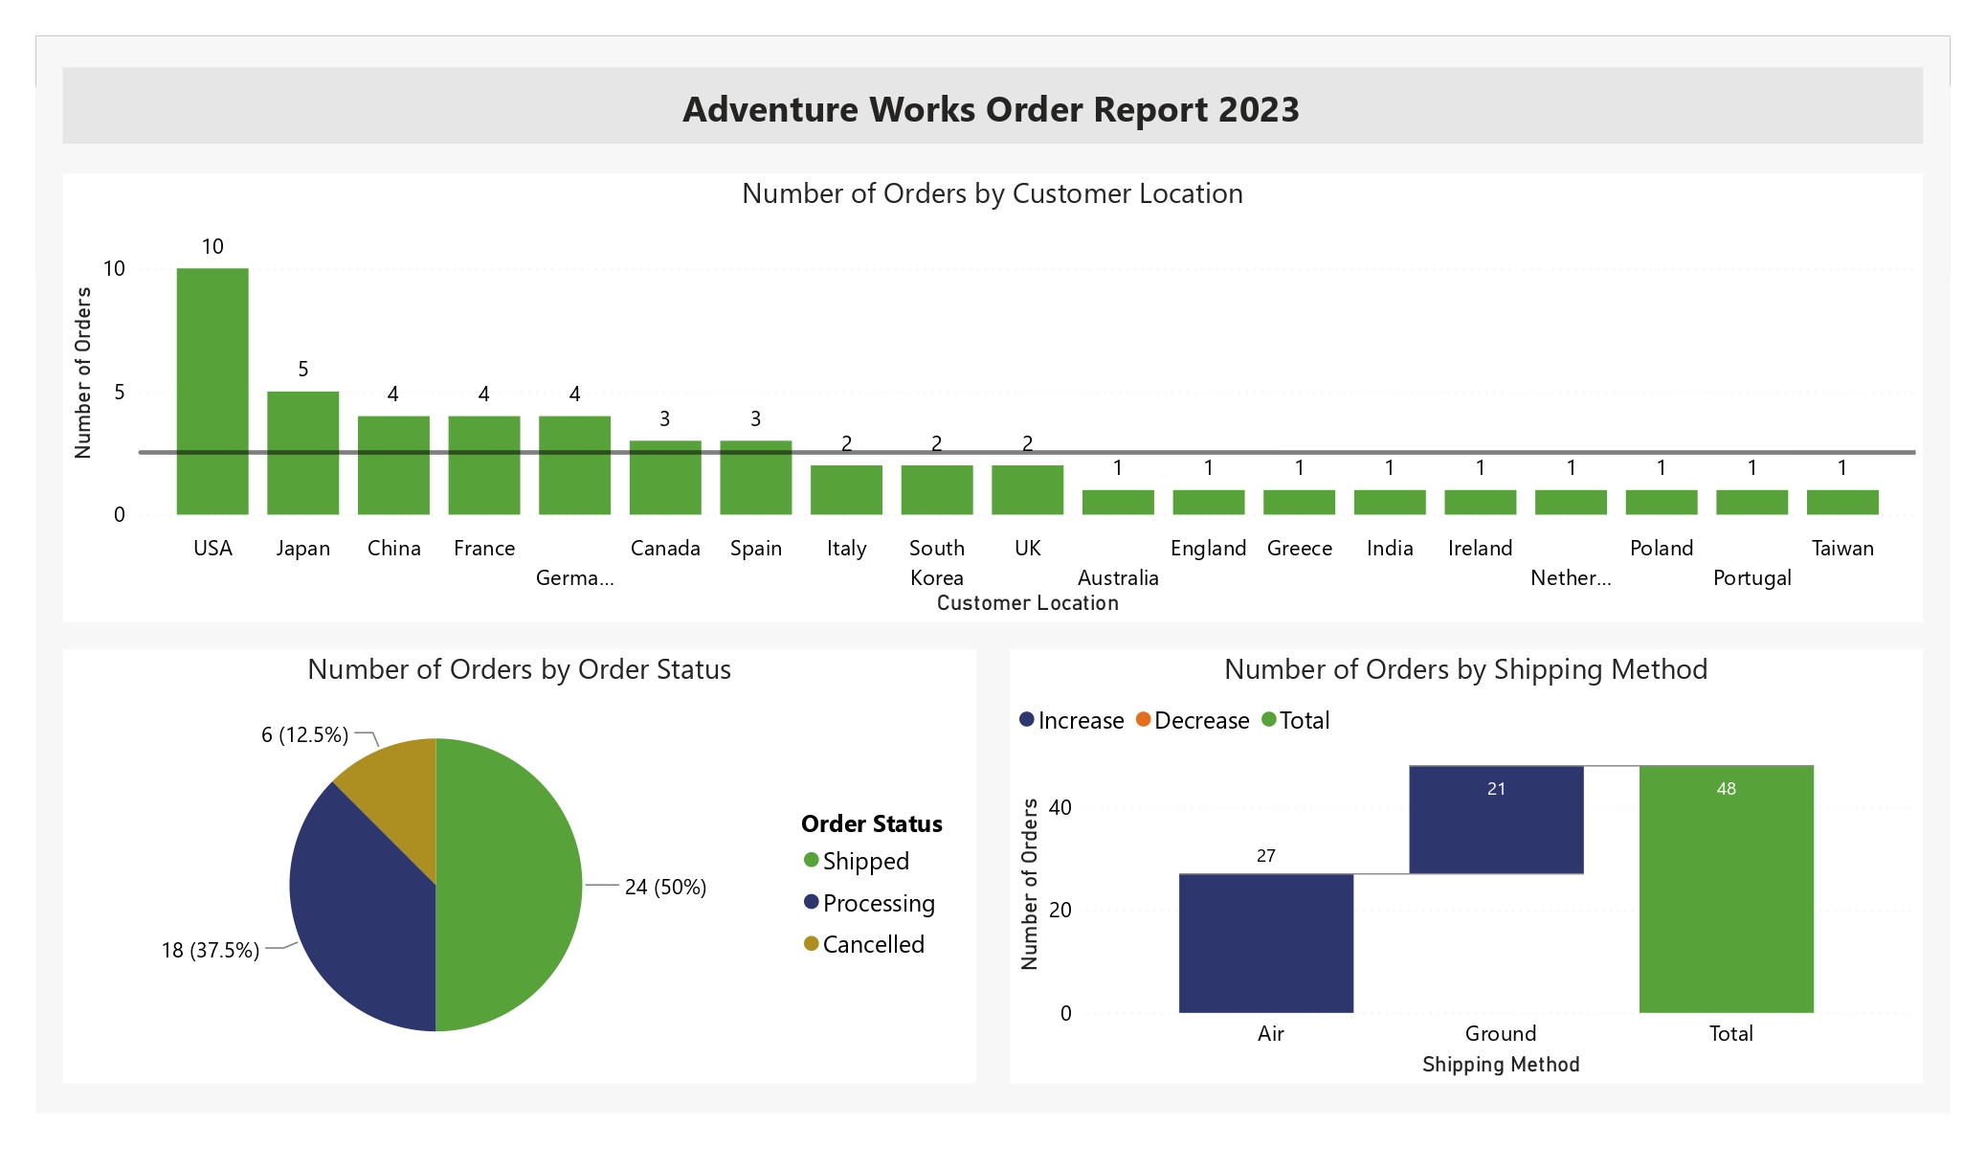The image size is (1986, 1149).
Task: Click the Order Status legend heading
Action: coord(872,823)
